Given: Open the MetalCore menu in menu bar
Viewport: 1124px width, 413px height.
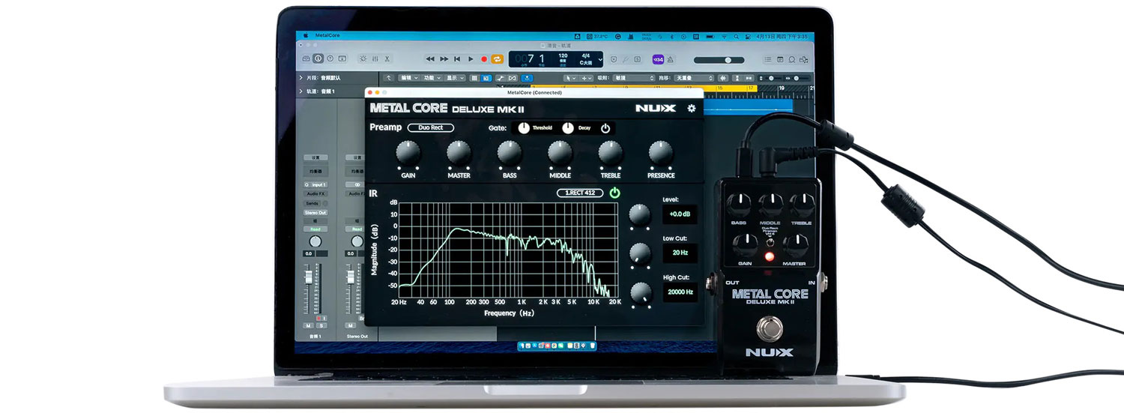Looking at the screenshot, I should 328,35.
